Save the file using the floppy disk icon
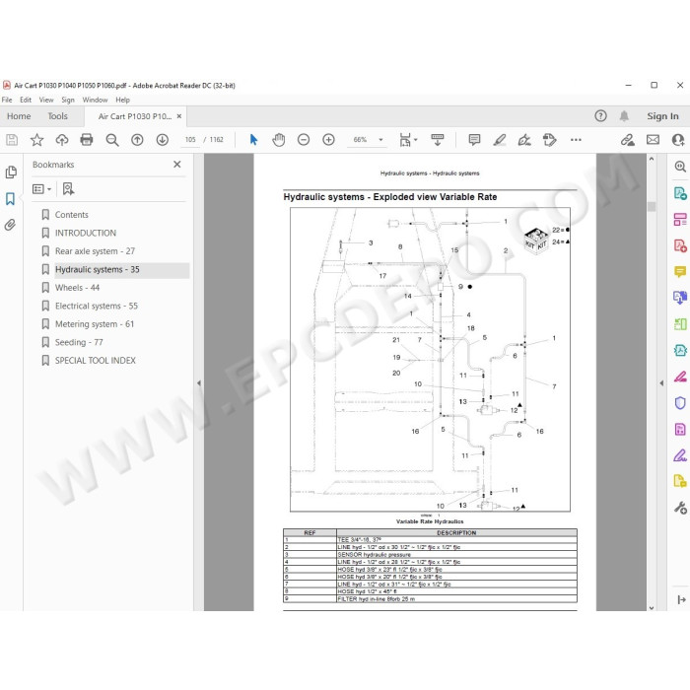Viewport: 690px width, 690px height. coord(12,140)
